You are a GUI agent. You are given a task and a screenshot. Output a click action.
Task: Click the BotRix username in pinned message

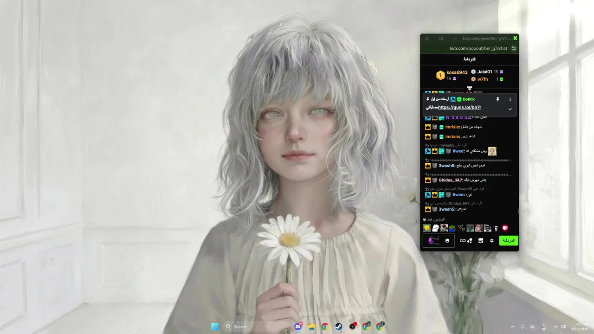click(x=469, y=99)
